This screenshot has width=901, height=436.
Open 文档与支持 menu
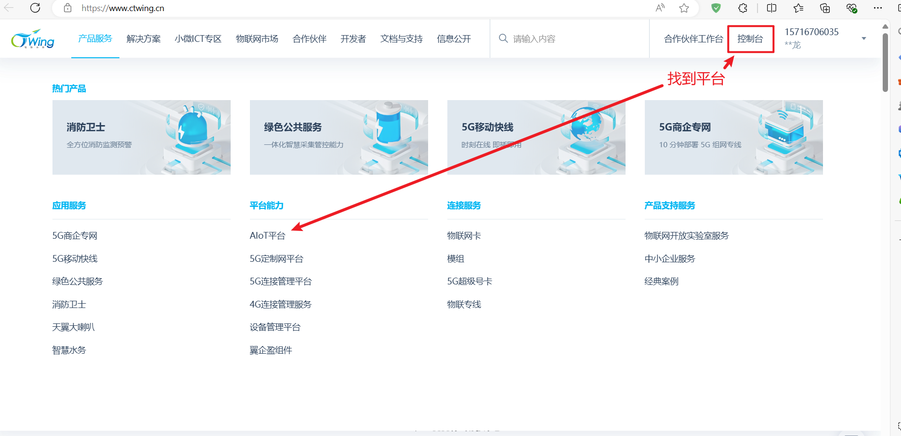[402, 38]
